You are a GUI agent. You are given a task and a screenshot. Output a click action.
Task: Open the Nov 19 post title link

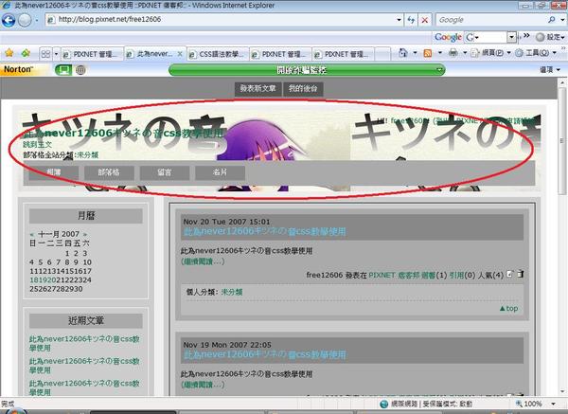pos(264,354)
